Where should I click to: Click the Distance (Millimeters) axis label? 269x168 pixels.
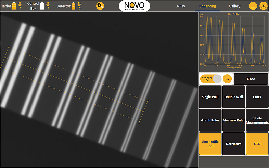[x=234, y=68]
